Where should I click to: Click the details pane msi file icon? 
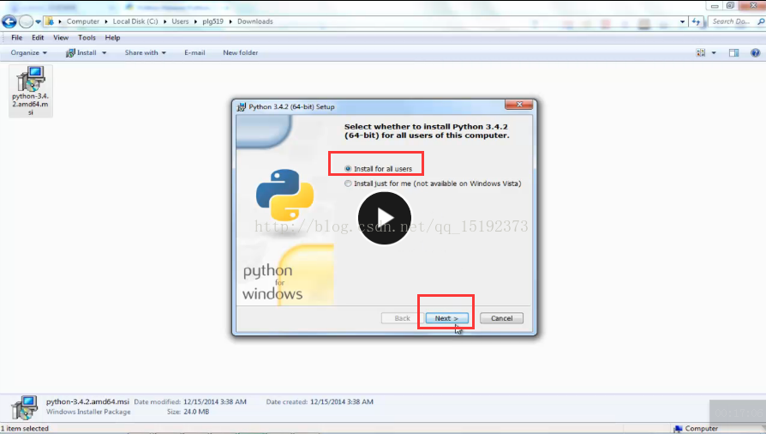tap(24, 407)
